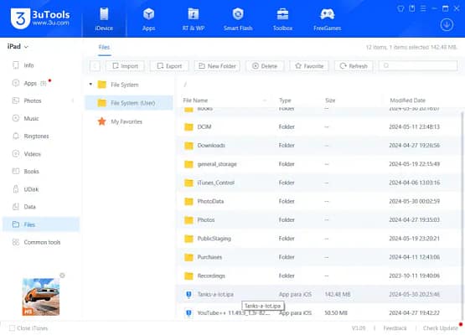This screenshot has height=335, width=465.
Task: Focus the file search field
Action: tap(418, 66)
